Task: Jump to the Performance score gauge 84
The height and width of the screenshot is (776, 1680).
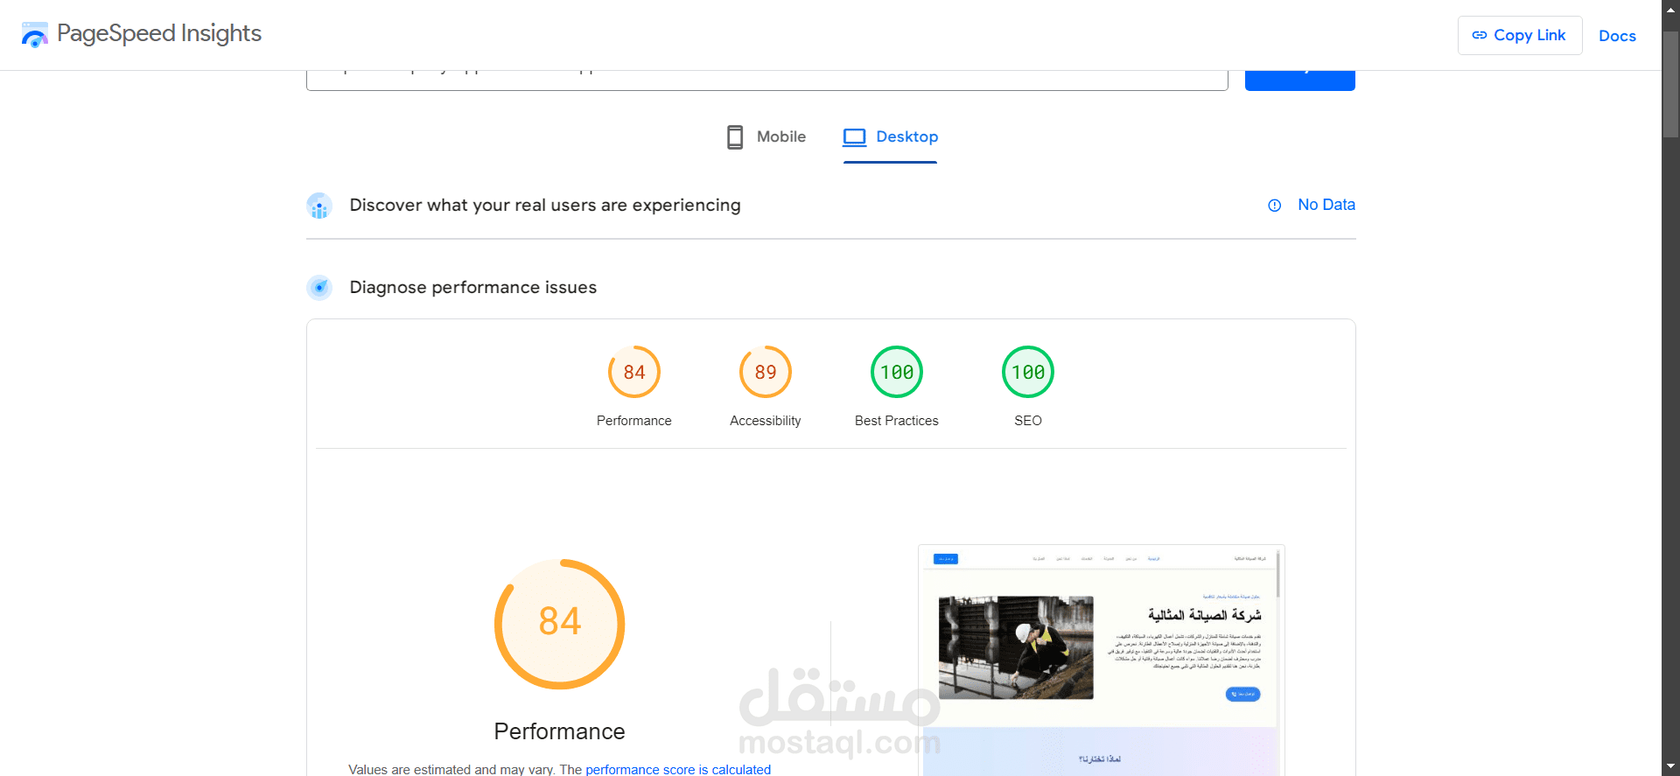Action: (634, 372)
